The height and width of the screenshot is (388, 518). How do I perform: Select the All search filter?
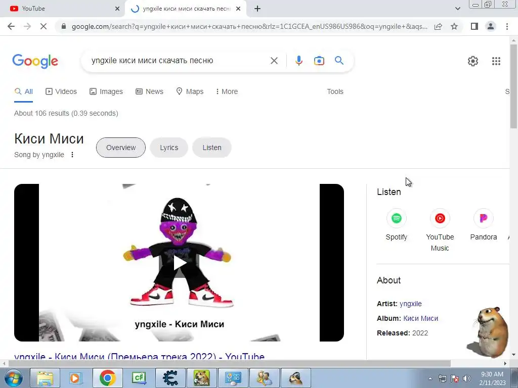[23, 91]
